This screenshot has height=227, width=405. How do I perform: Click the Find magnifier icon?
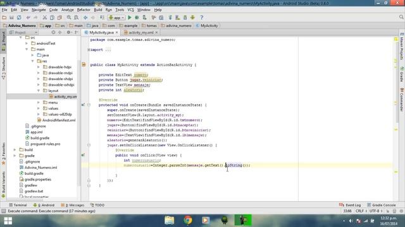pos(69,18)
